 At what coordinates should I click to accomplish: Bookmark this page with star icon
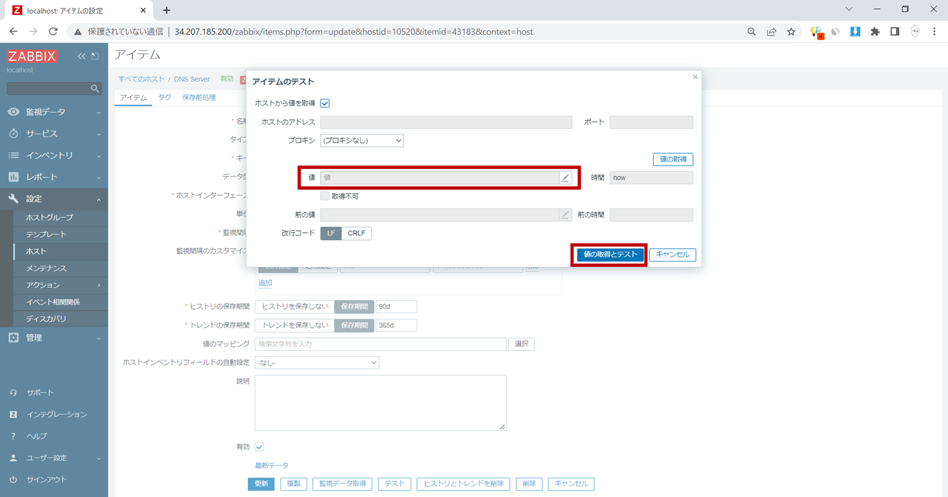click(x=791, y=32)
